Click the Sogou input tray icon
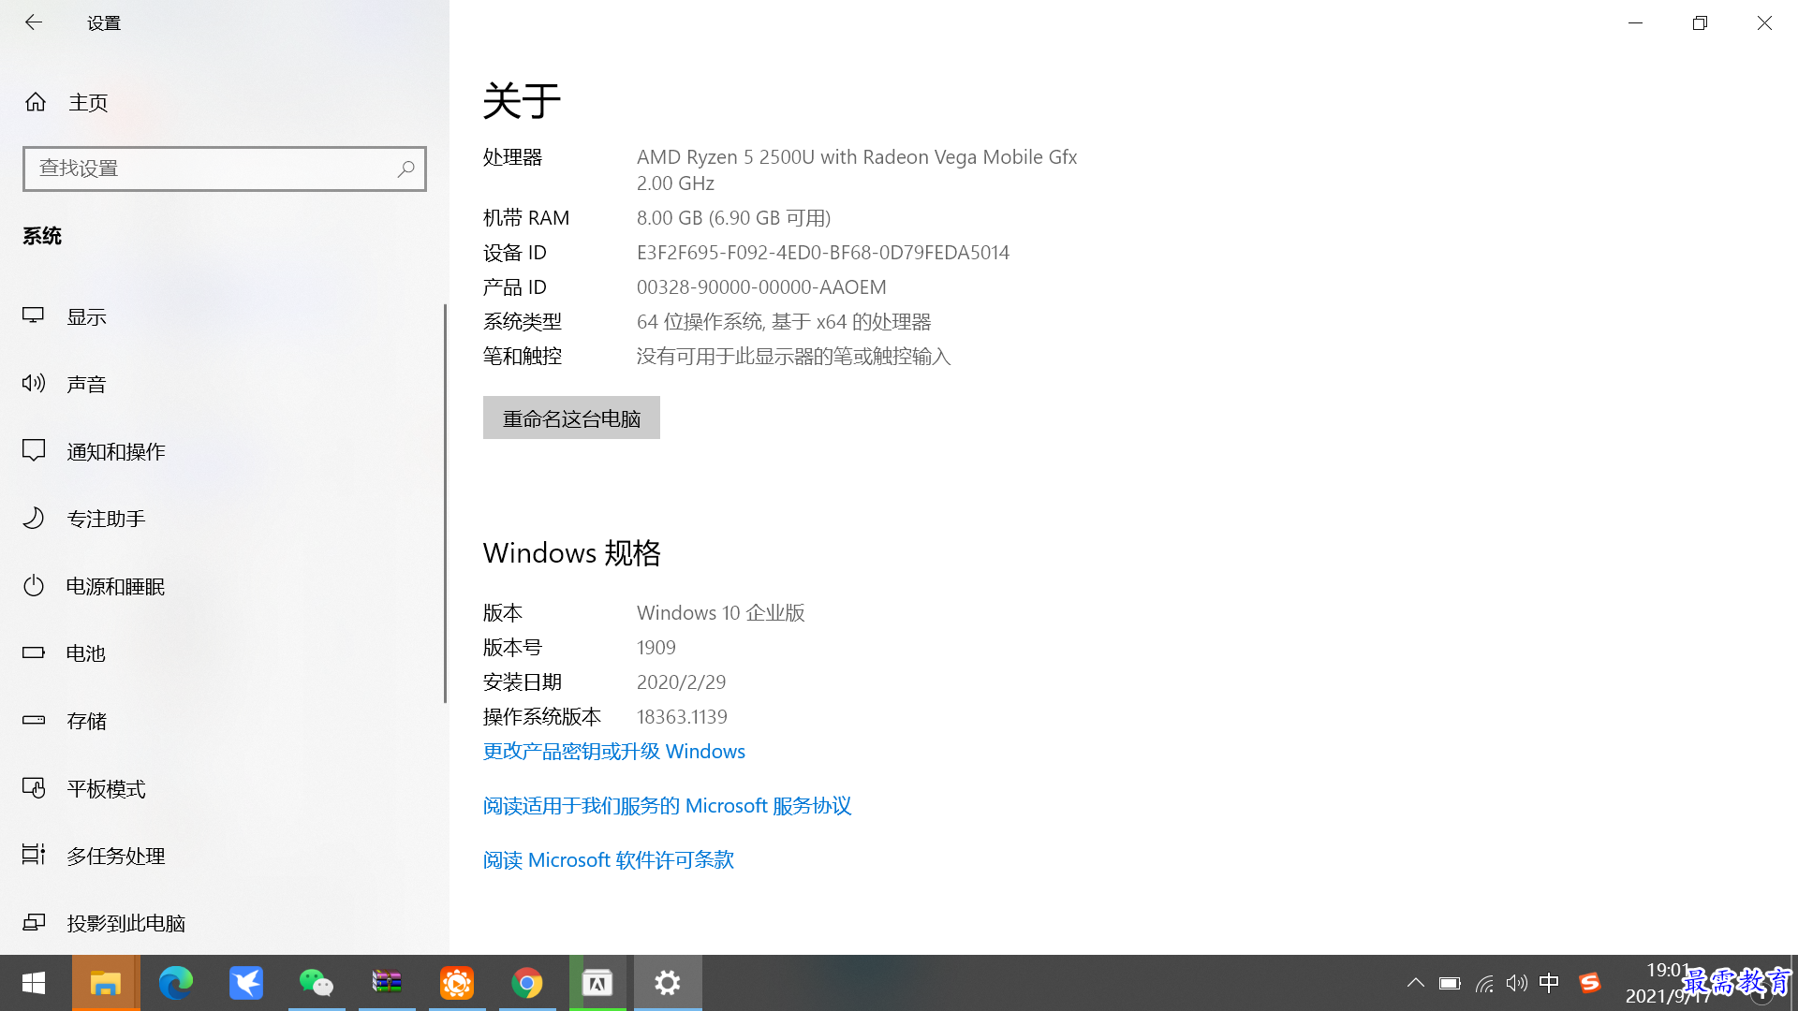1798x1011 pixels. click(x=1589, y=983)
